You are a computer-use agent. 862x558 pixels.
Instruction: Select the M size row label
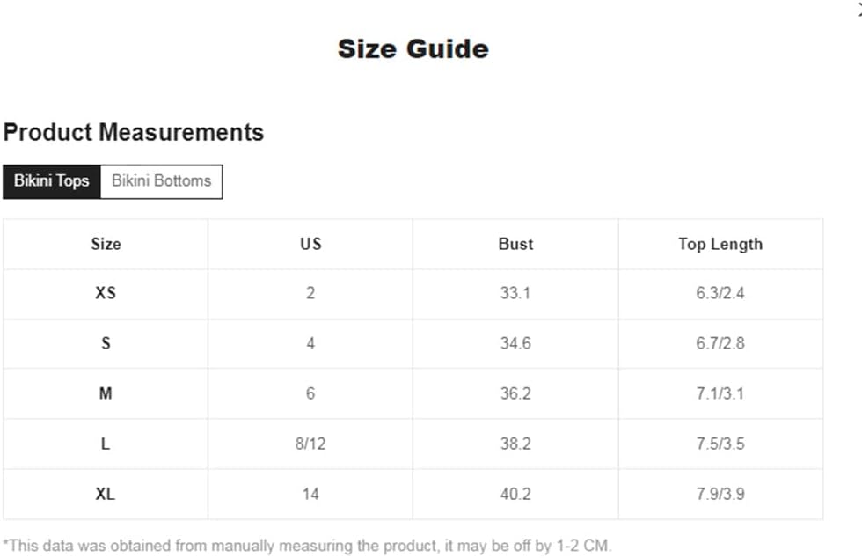(x=106, y=393)
